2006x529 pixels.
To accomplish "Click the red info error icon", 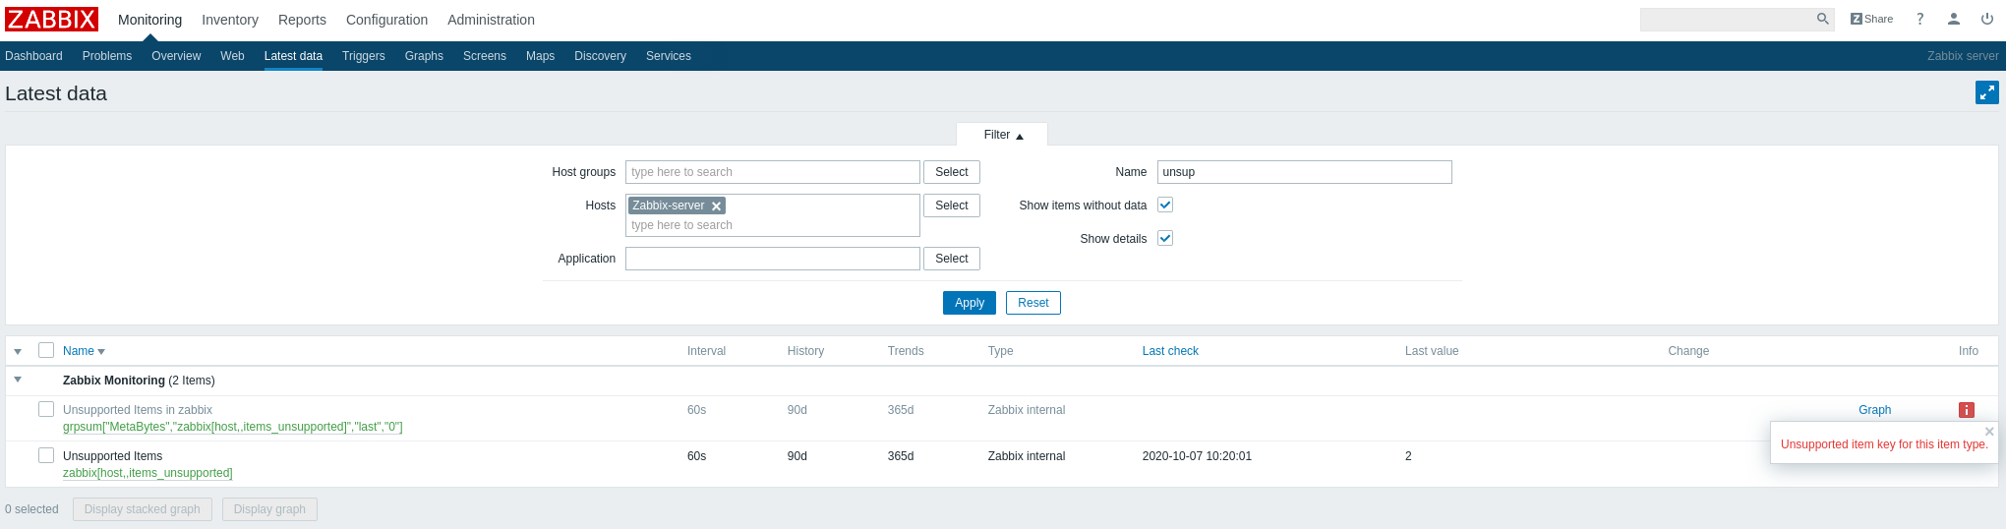I will (1967, 410).
